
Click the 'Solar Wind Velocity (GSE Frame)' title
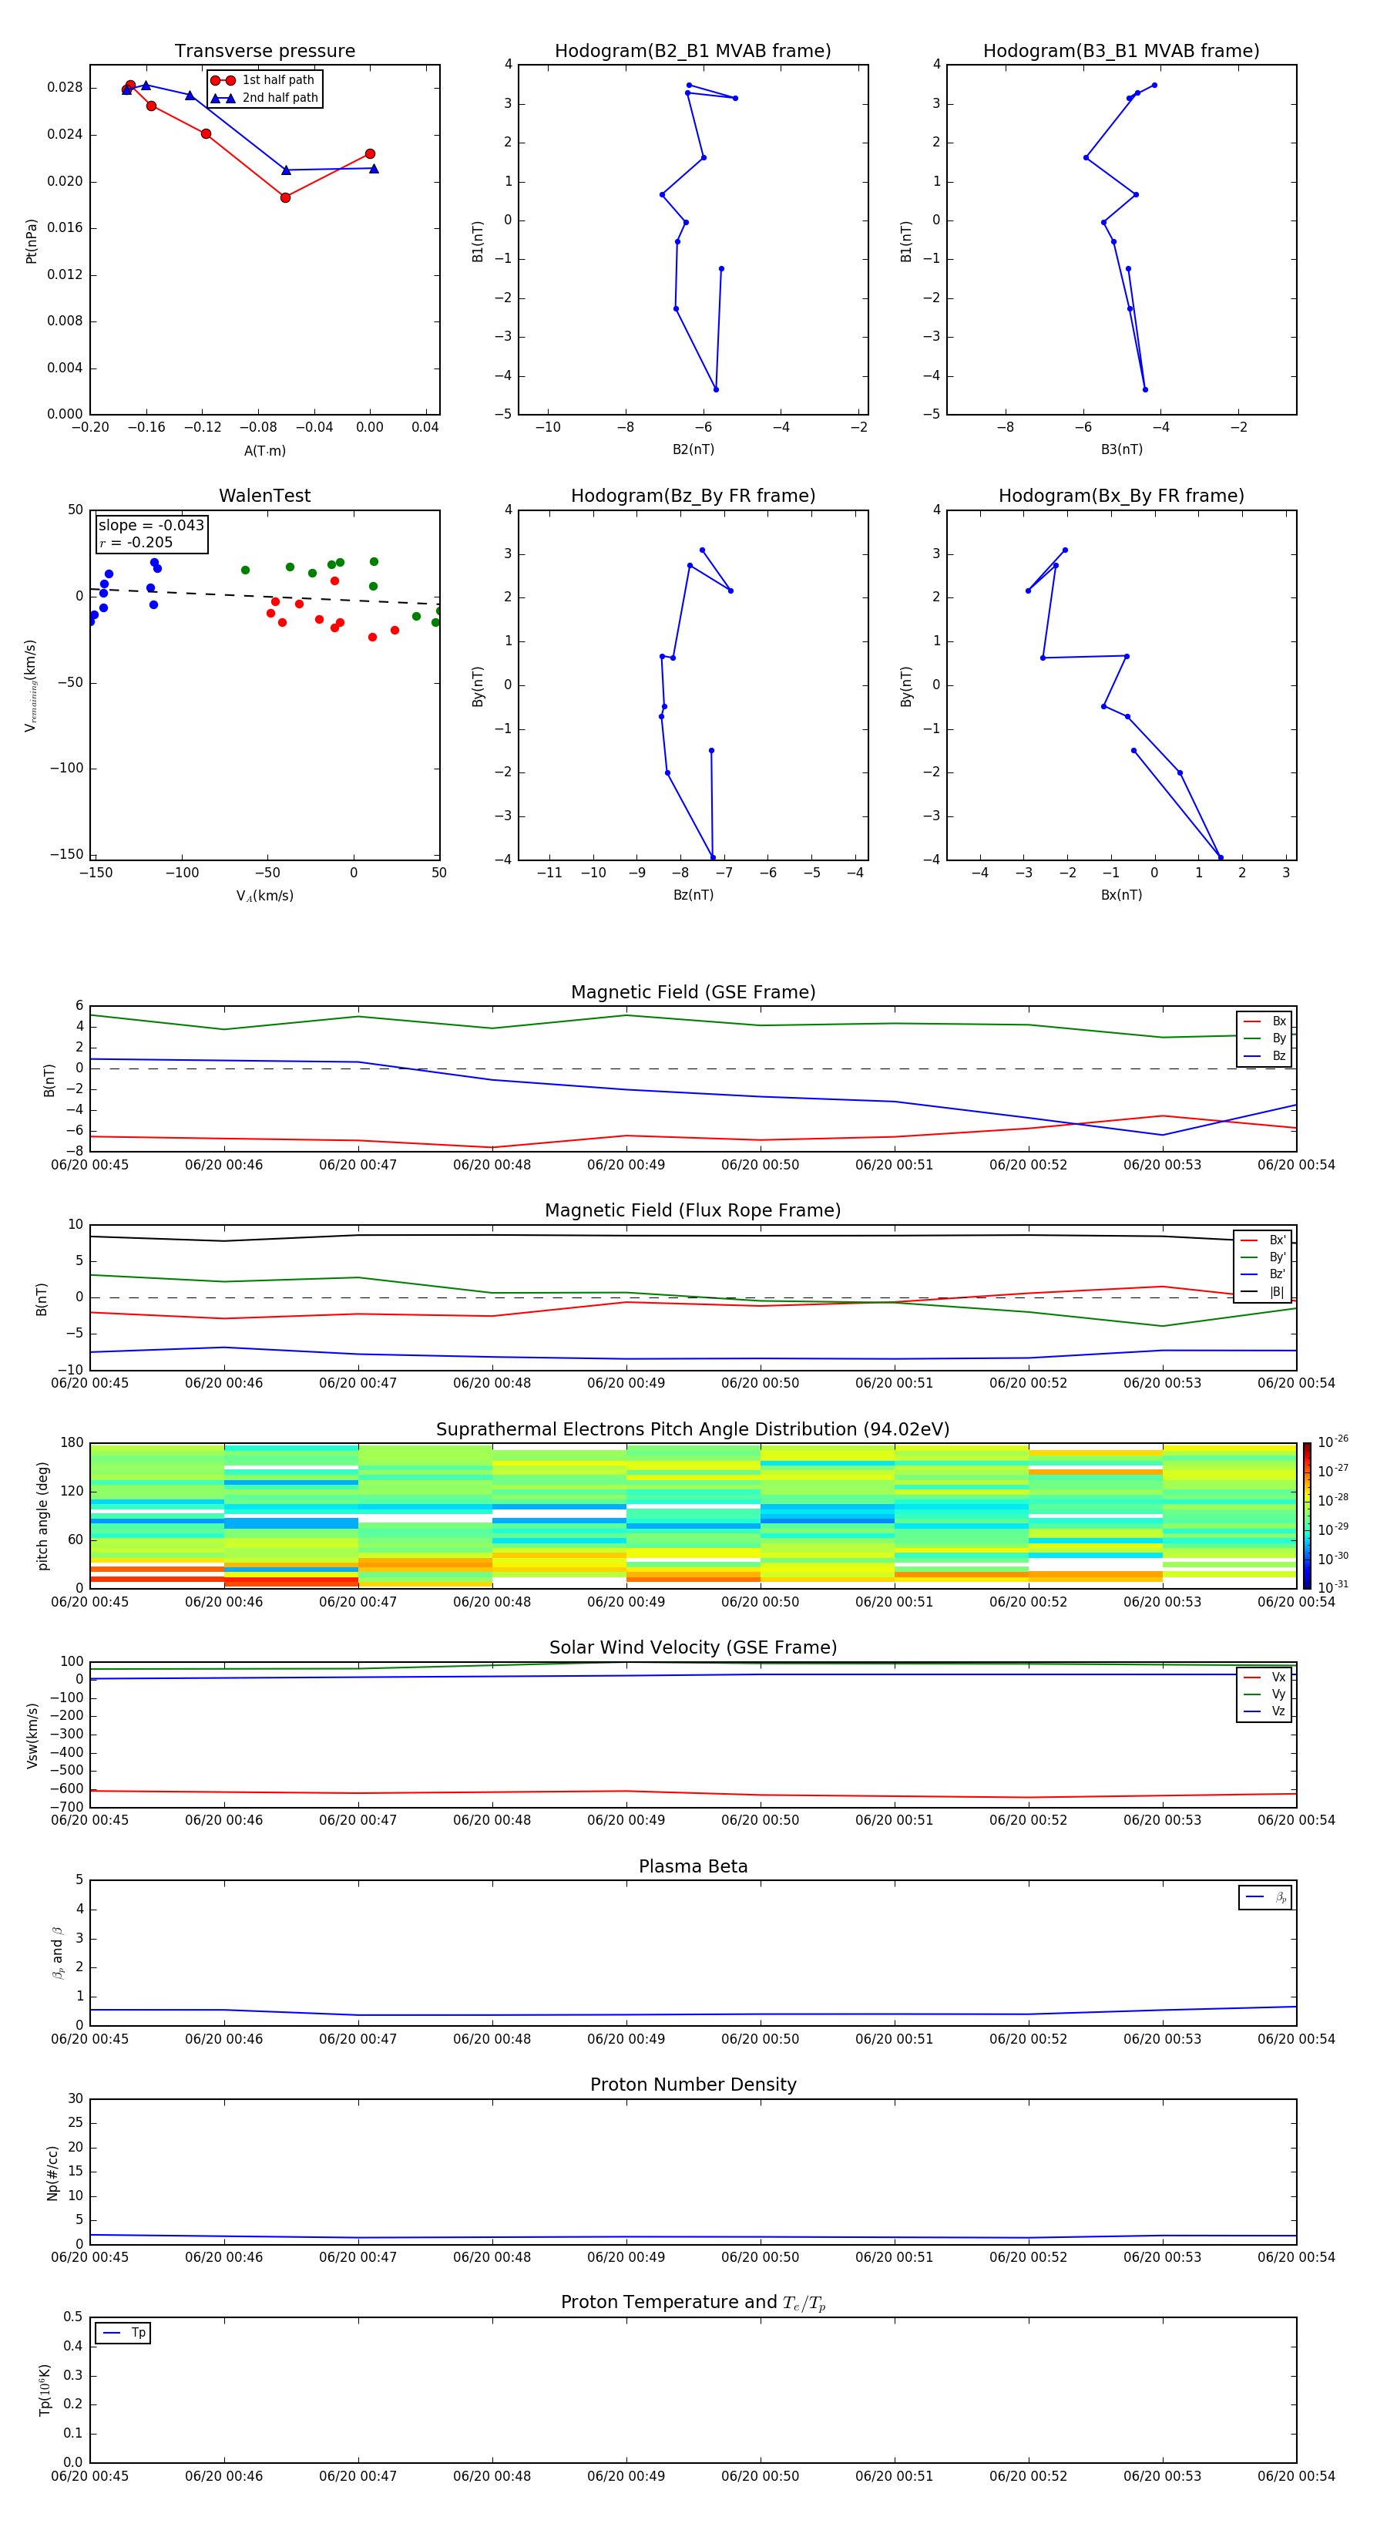tap(693, 1648)
